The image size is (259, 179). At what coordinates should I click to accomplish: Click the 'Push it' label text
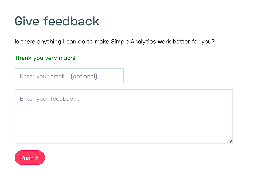coord(30,158)
